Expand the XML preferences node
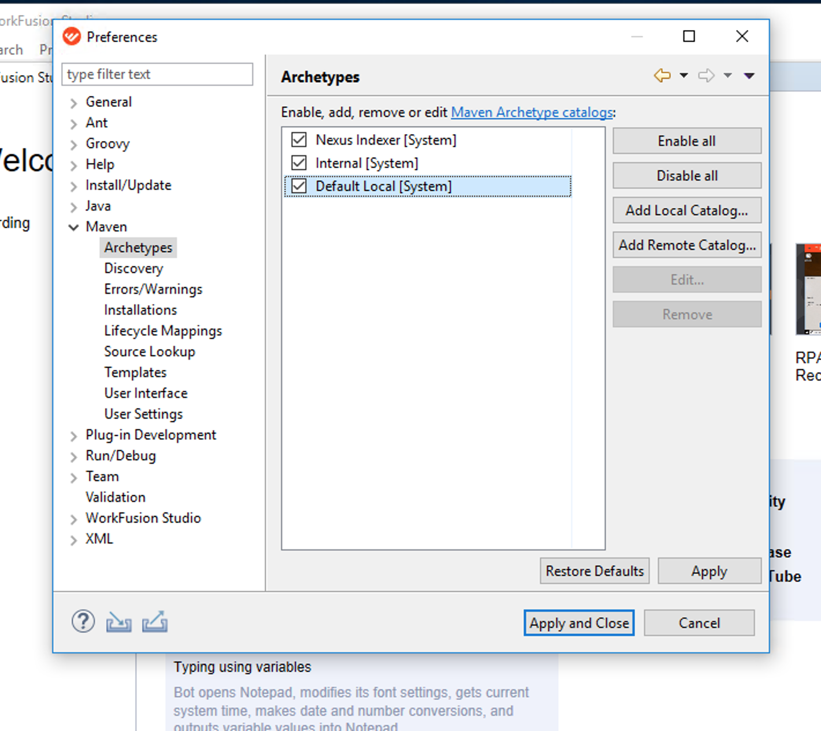 (73, 540)
